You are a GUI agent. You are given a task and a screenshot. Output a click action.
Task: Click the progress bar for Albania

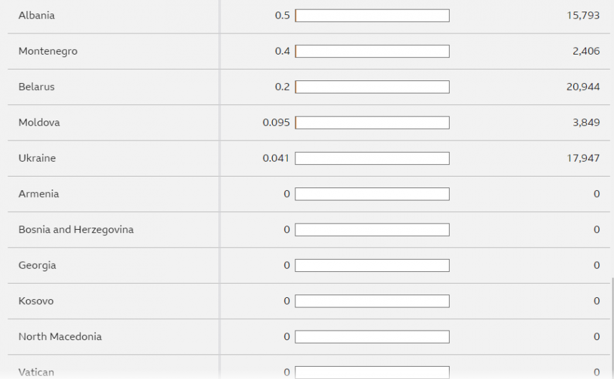372,16
